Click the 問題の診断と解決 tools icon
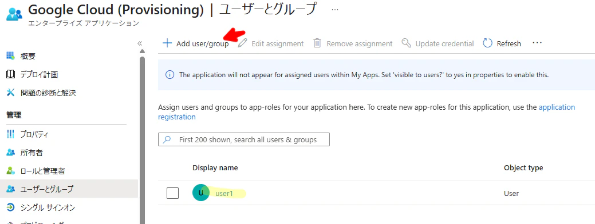 pos(11,93)
